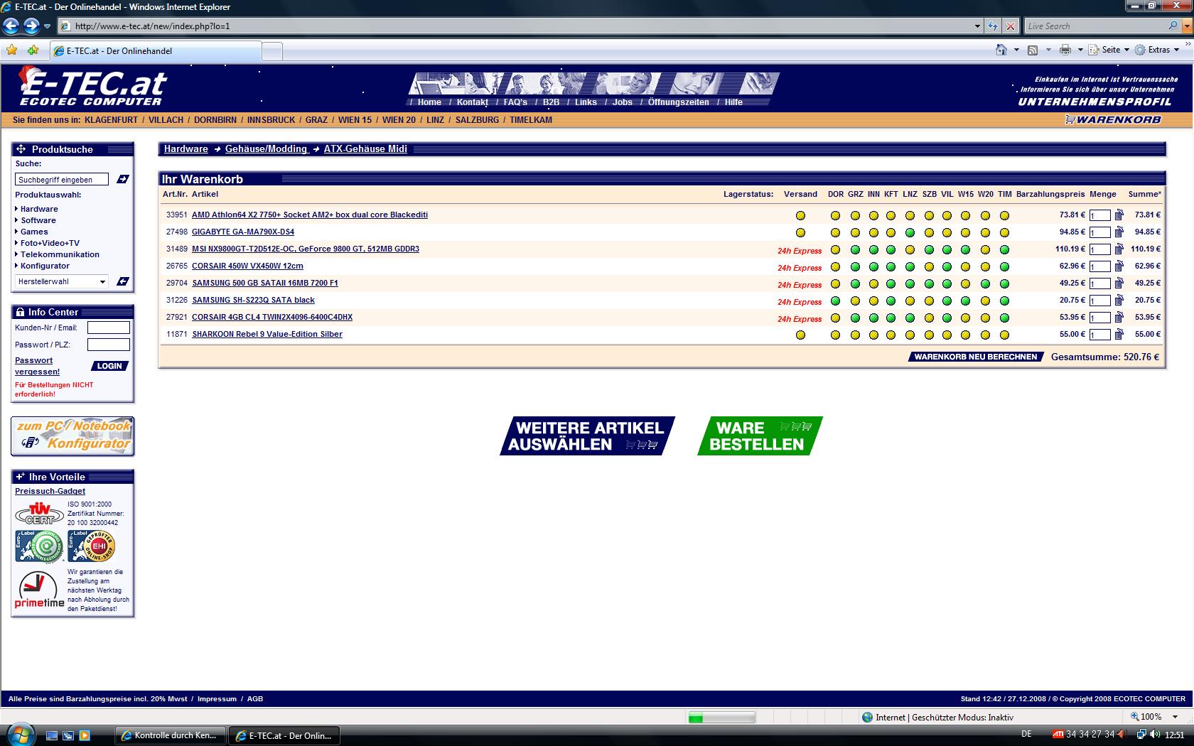Remove CORSAIR 450W item trash icon

[1119, 266]
